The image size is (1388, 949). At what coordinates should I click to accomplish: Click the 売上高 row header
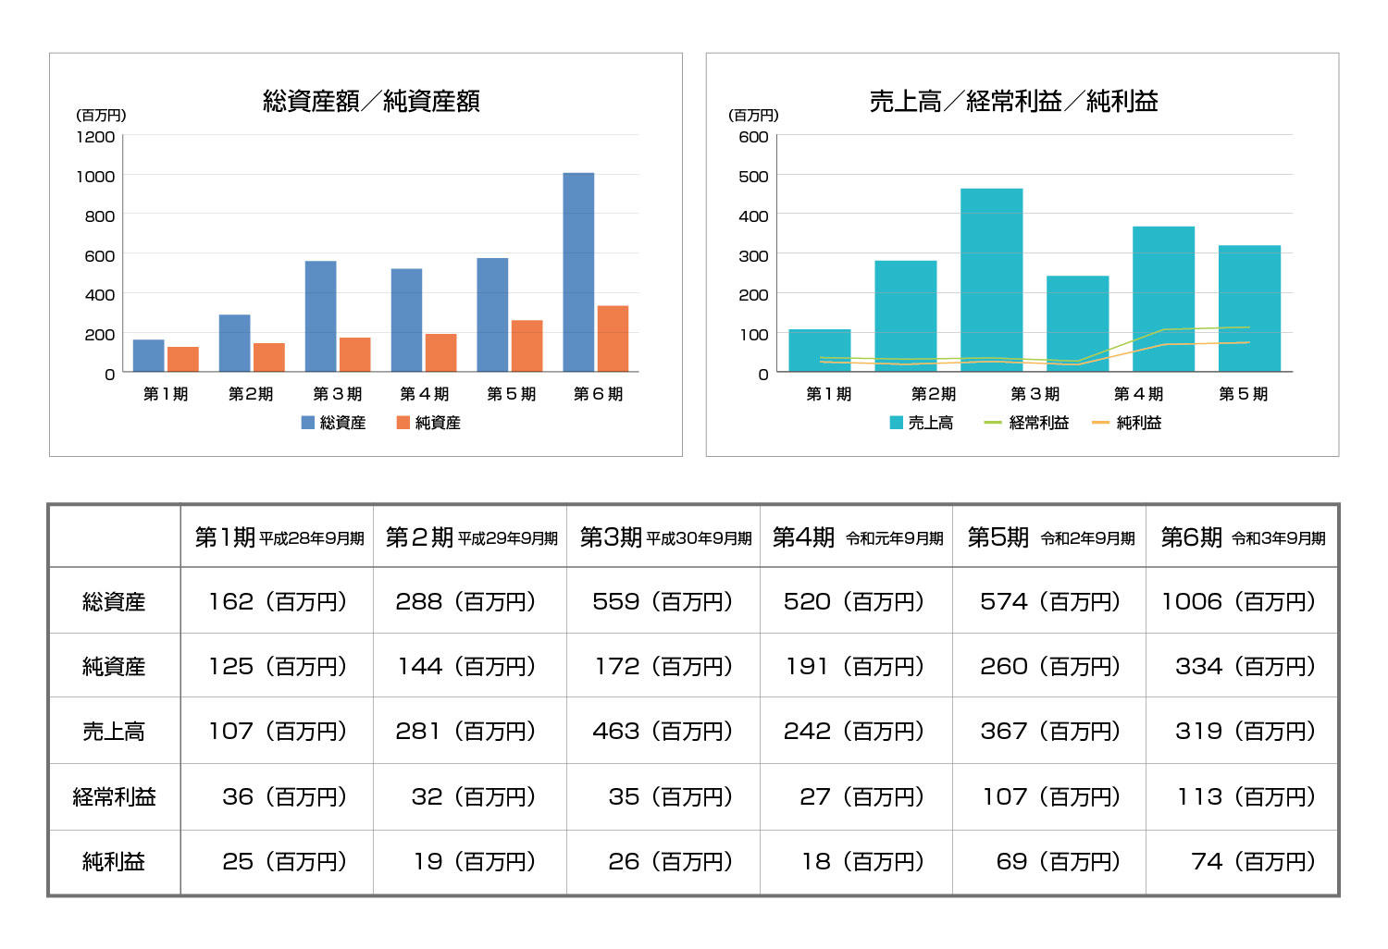114,732
